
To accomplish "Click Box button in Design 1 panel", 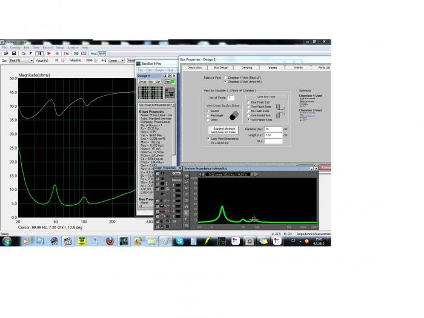I will click(x=151, y=82).
